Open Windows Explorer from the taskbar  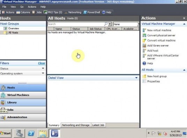pyautogui.click(x=43, y=133)
